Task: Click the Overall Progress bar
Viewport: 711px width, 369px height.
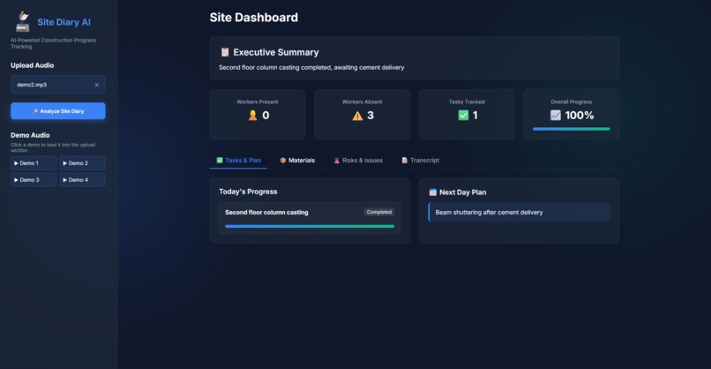Action: pos(572,129)
